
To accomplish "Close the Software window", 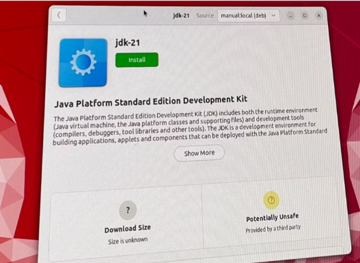I will [319, 16].
